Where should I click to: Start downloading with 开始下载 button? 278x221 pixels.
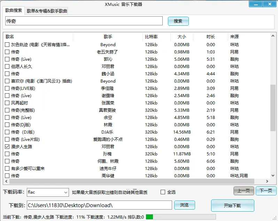pos(232,205)
